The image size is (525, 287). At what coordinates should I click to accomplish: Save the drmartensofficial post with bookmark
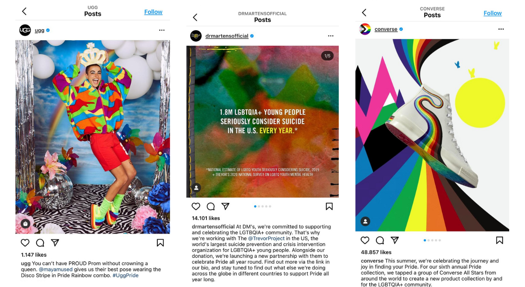coord(329,206)
